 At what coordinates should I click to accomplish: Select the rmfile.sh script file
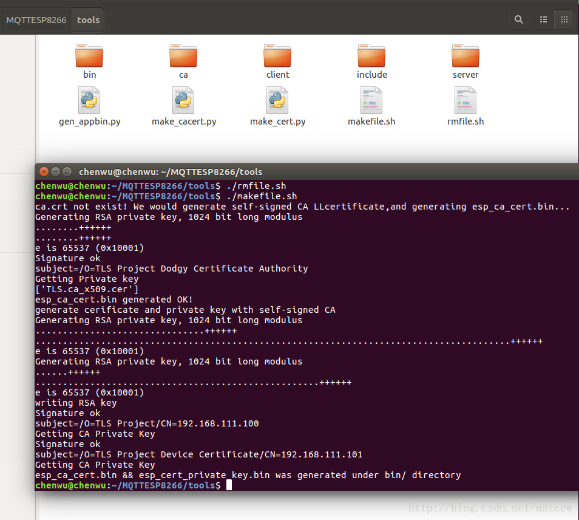pos(466,106)
